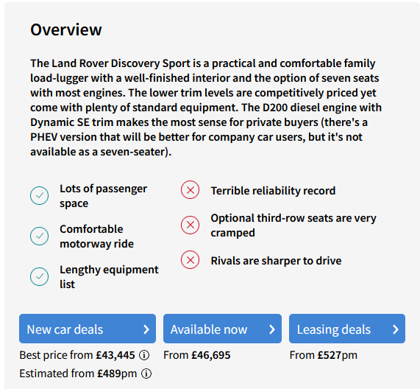Click red cross icon for cramped third-row seats
Viewport: 420px width, 389px height.
click(x=191, y=225)
